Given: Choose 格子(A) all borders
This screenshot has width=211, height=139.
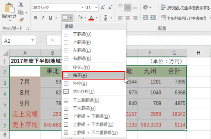Looking at the screenshot, I should (94, 75).
